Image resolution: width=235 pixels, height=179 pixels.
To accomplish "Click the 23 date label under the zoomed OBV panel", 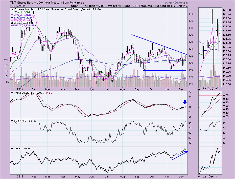I will [205, 177].
